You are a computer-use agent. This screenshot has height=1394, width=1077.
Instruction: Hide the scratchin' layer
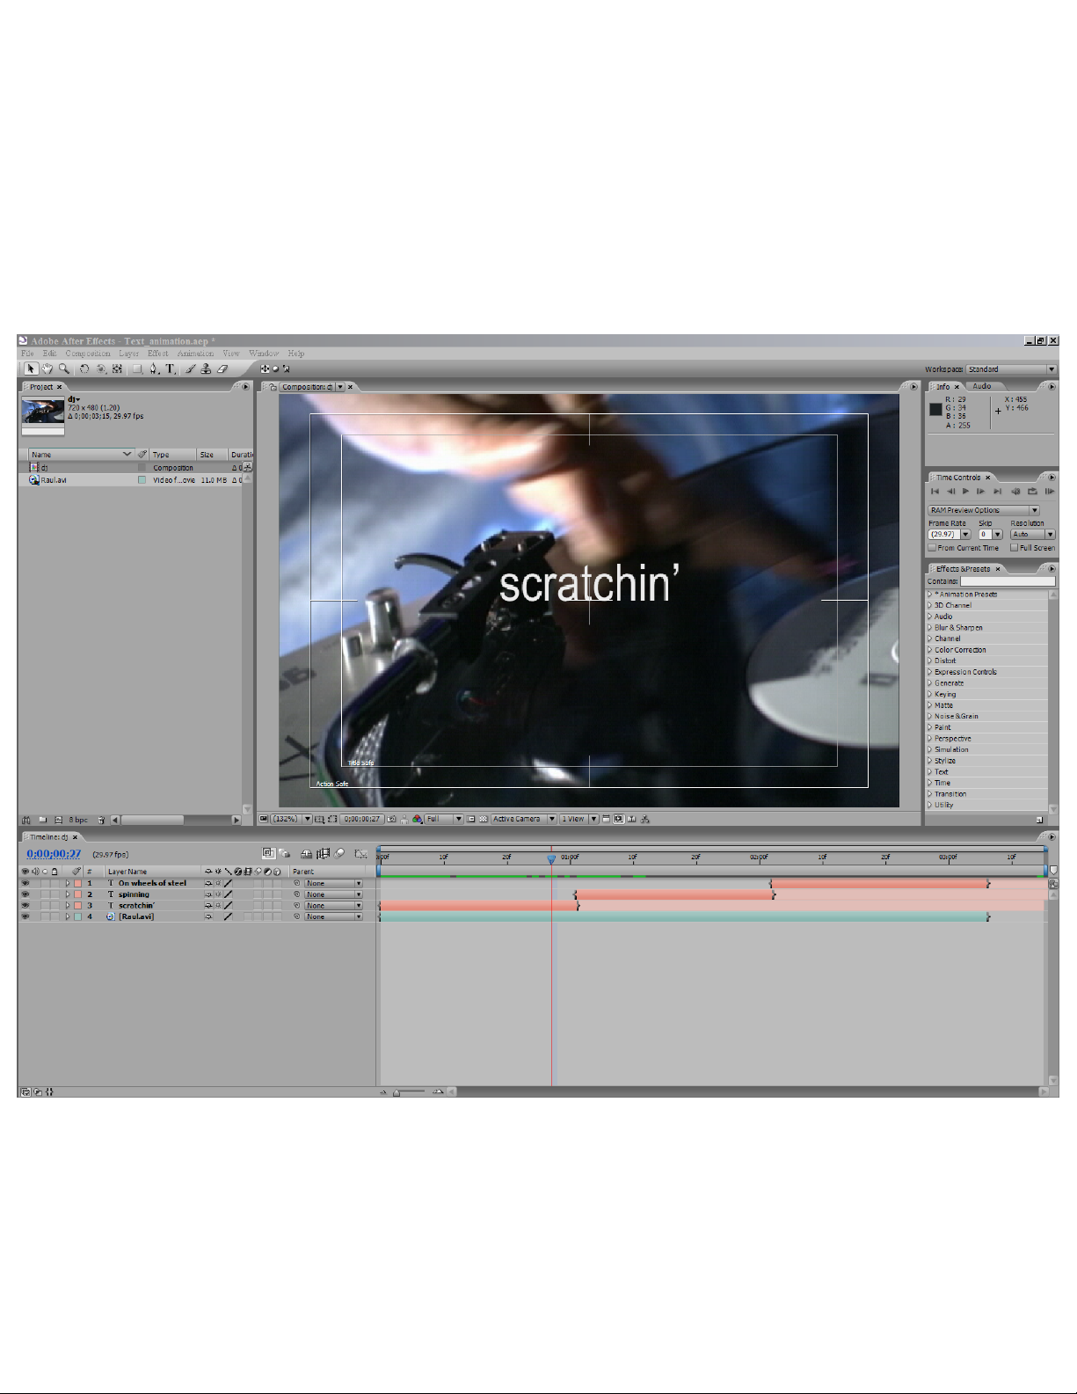tap(25, 905)
